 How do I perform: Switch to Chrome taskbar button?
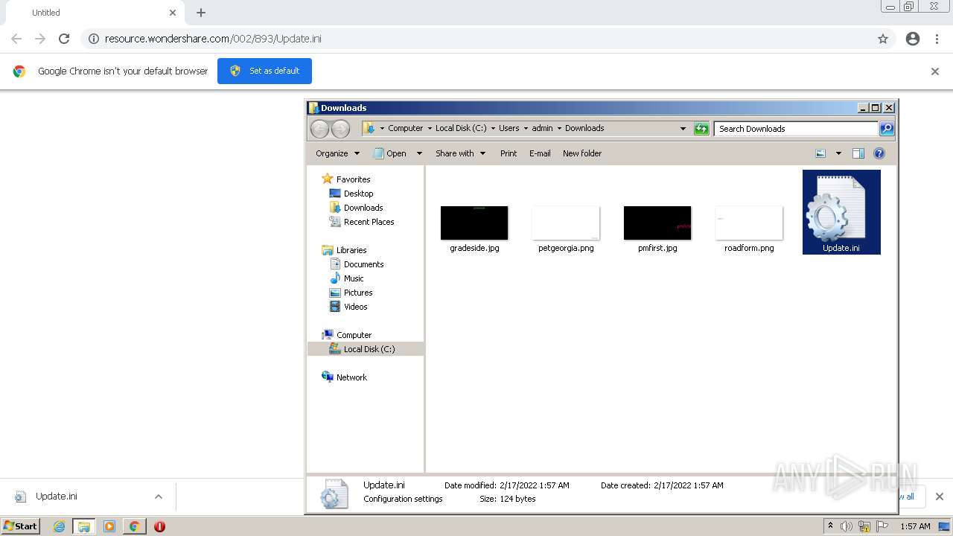[x=135, y=526]
